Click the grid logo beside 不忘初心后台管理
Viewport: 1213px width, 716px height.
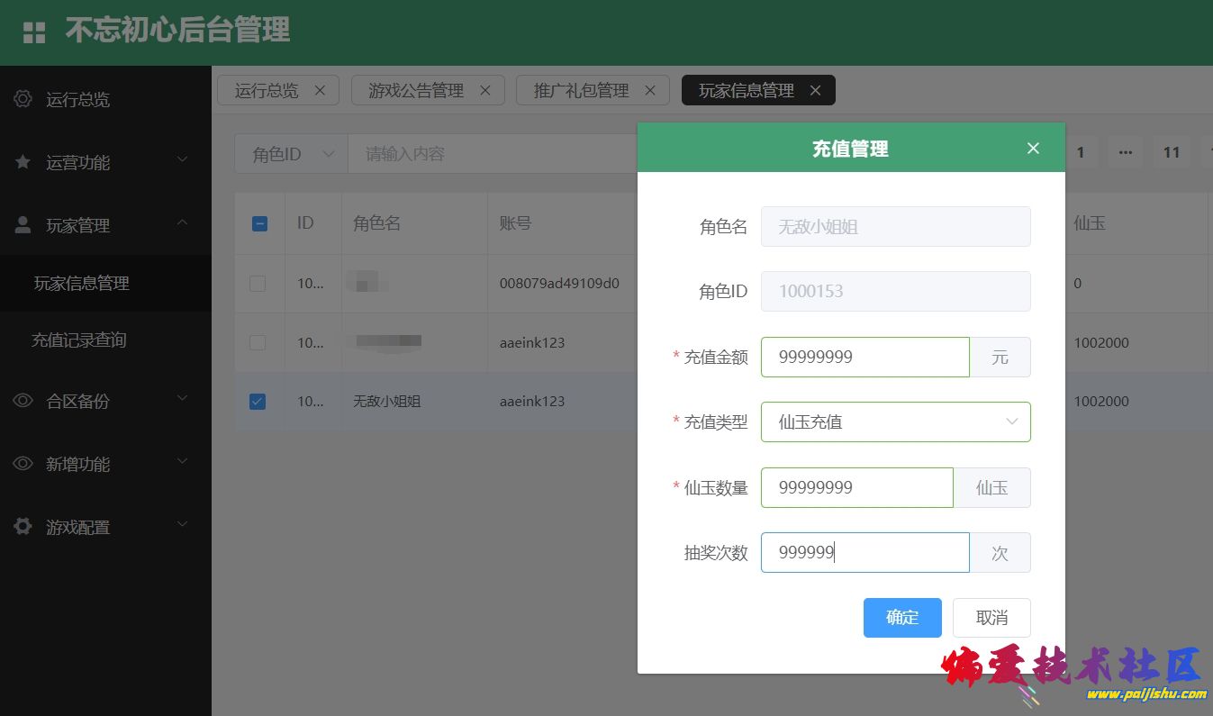click(x=34, y=32)
